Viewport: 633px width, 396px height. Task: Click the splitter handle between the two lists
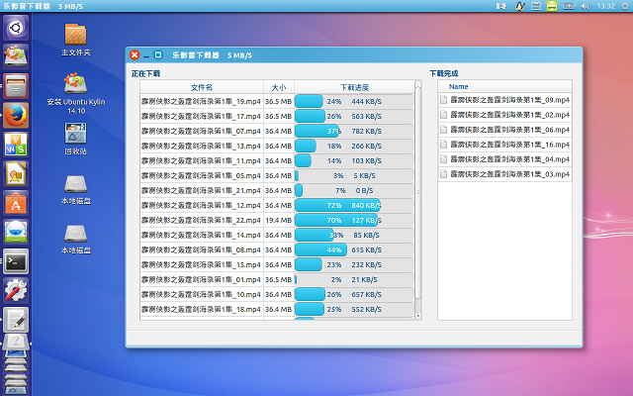[x=427, y=197]
